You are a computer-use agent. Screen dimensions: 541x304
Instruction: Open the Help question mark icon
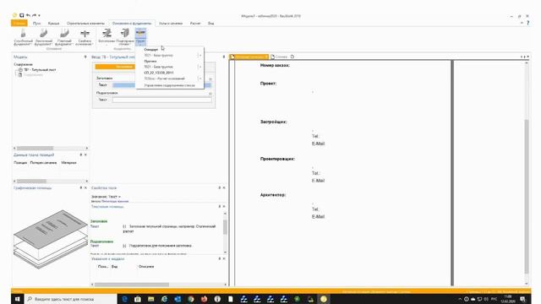click(527, 23)
